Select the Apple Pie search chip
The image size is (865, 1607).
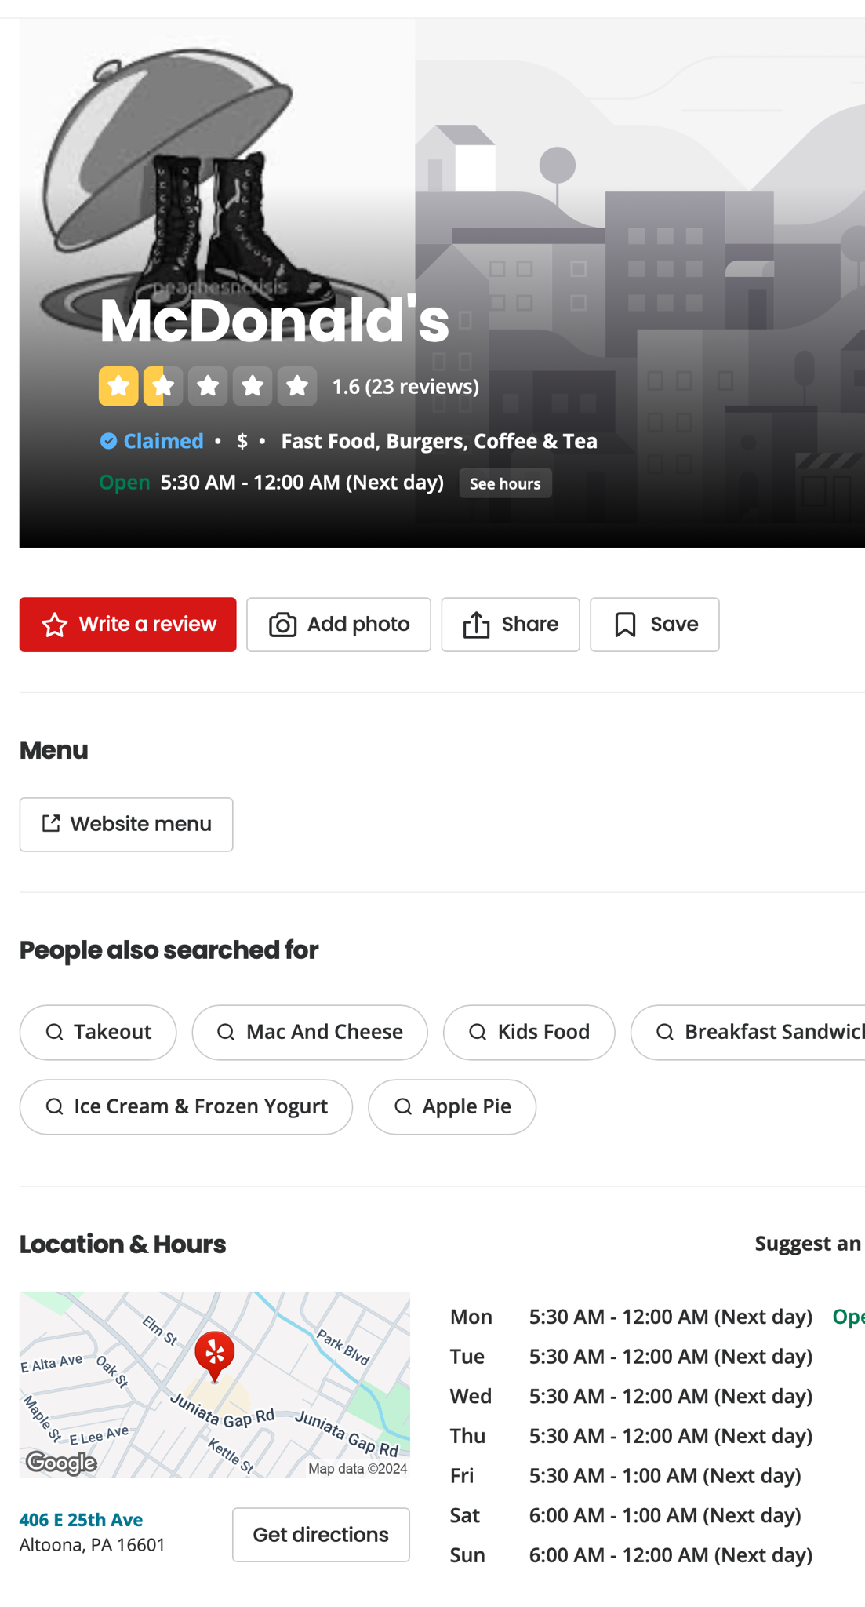point(452,1107)
